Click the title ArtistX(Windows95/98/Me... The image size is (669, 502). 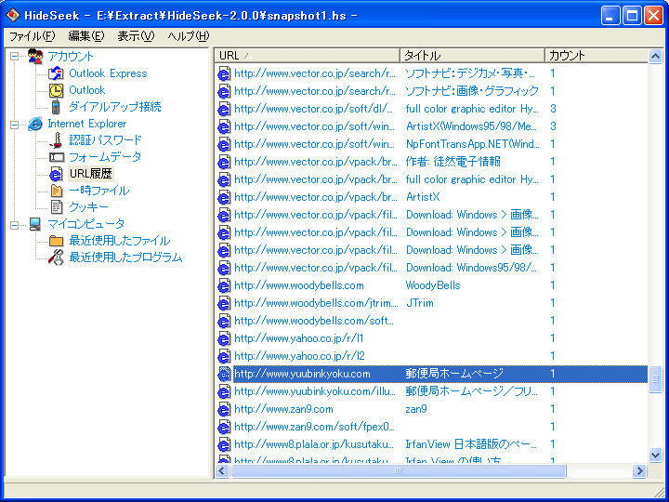(472, 126)
